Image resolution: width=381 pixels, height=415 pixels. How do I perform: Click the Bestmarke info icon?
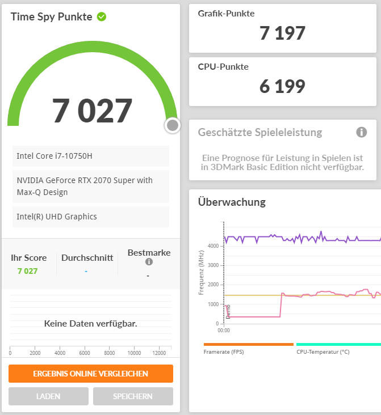(x=149, y=262)
